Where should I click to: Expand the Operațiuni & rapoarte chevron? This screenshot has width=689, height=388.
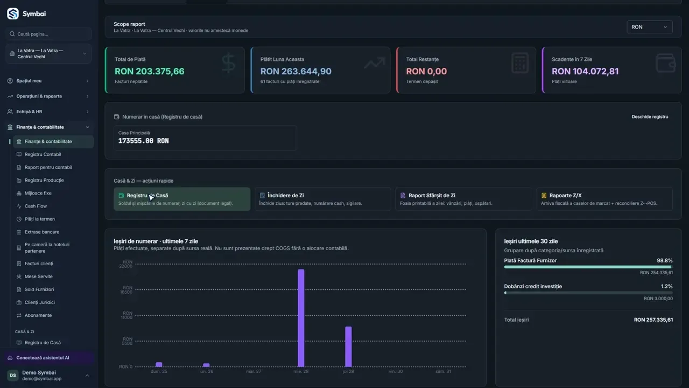coord(87,96)
